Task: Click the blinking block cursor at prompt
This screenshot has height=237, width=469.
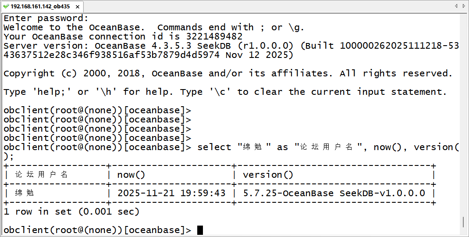Action: pyautogui.click(x=200, y=230)
